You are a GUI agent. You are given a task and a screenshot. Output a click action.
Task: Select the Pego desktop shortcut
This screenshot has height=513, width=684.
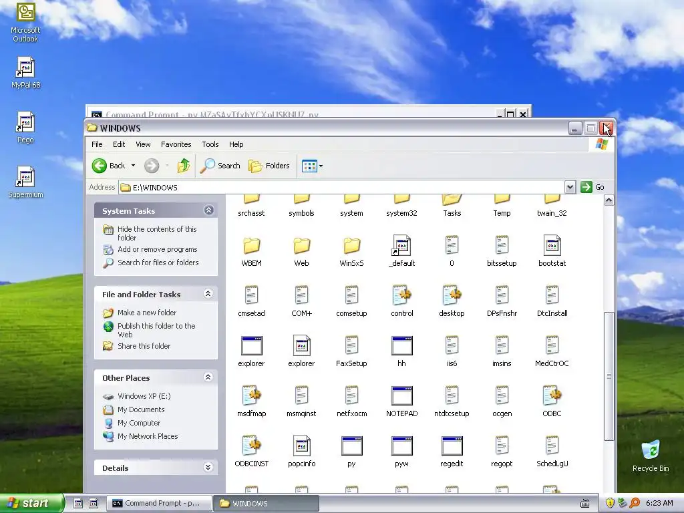25,128
